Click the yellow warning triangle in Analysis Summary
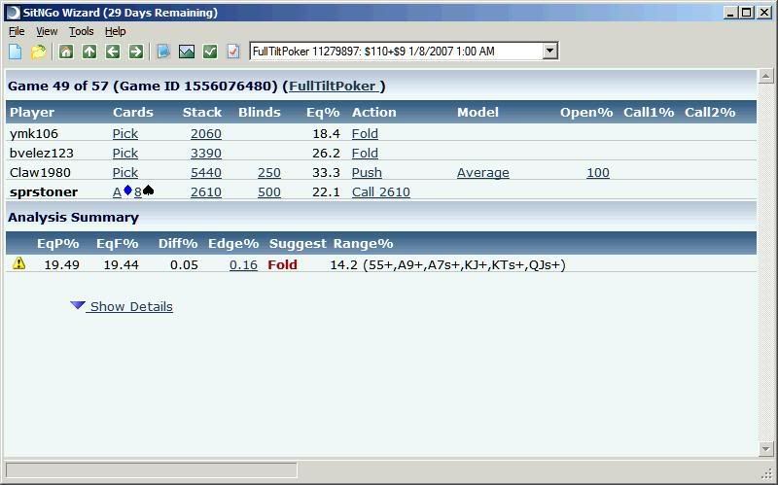The width and height of the screenshot is (778, 485). [18, 263]
